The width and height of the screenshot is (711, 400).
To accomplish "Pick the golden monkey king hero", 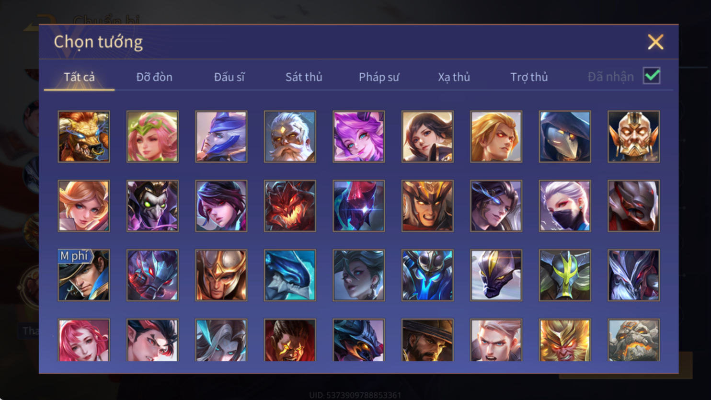I will [x=565, y=340].
